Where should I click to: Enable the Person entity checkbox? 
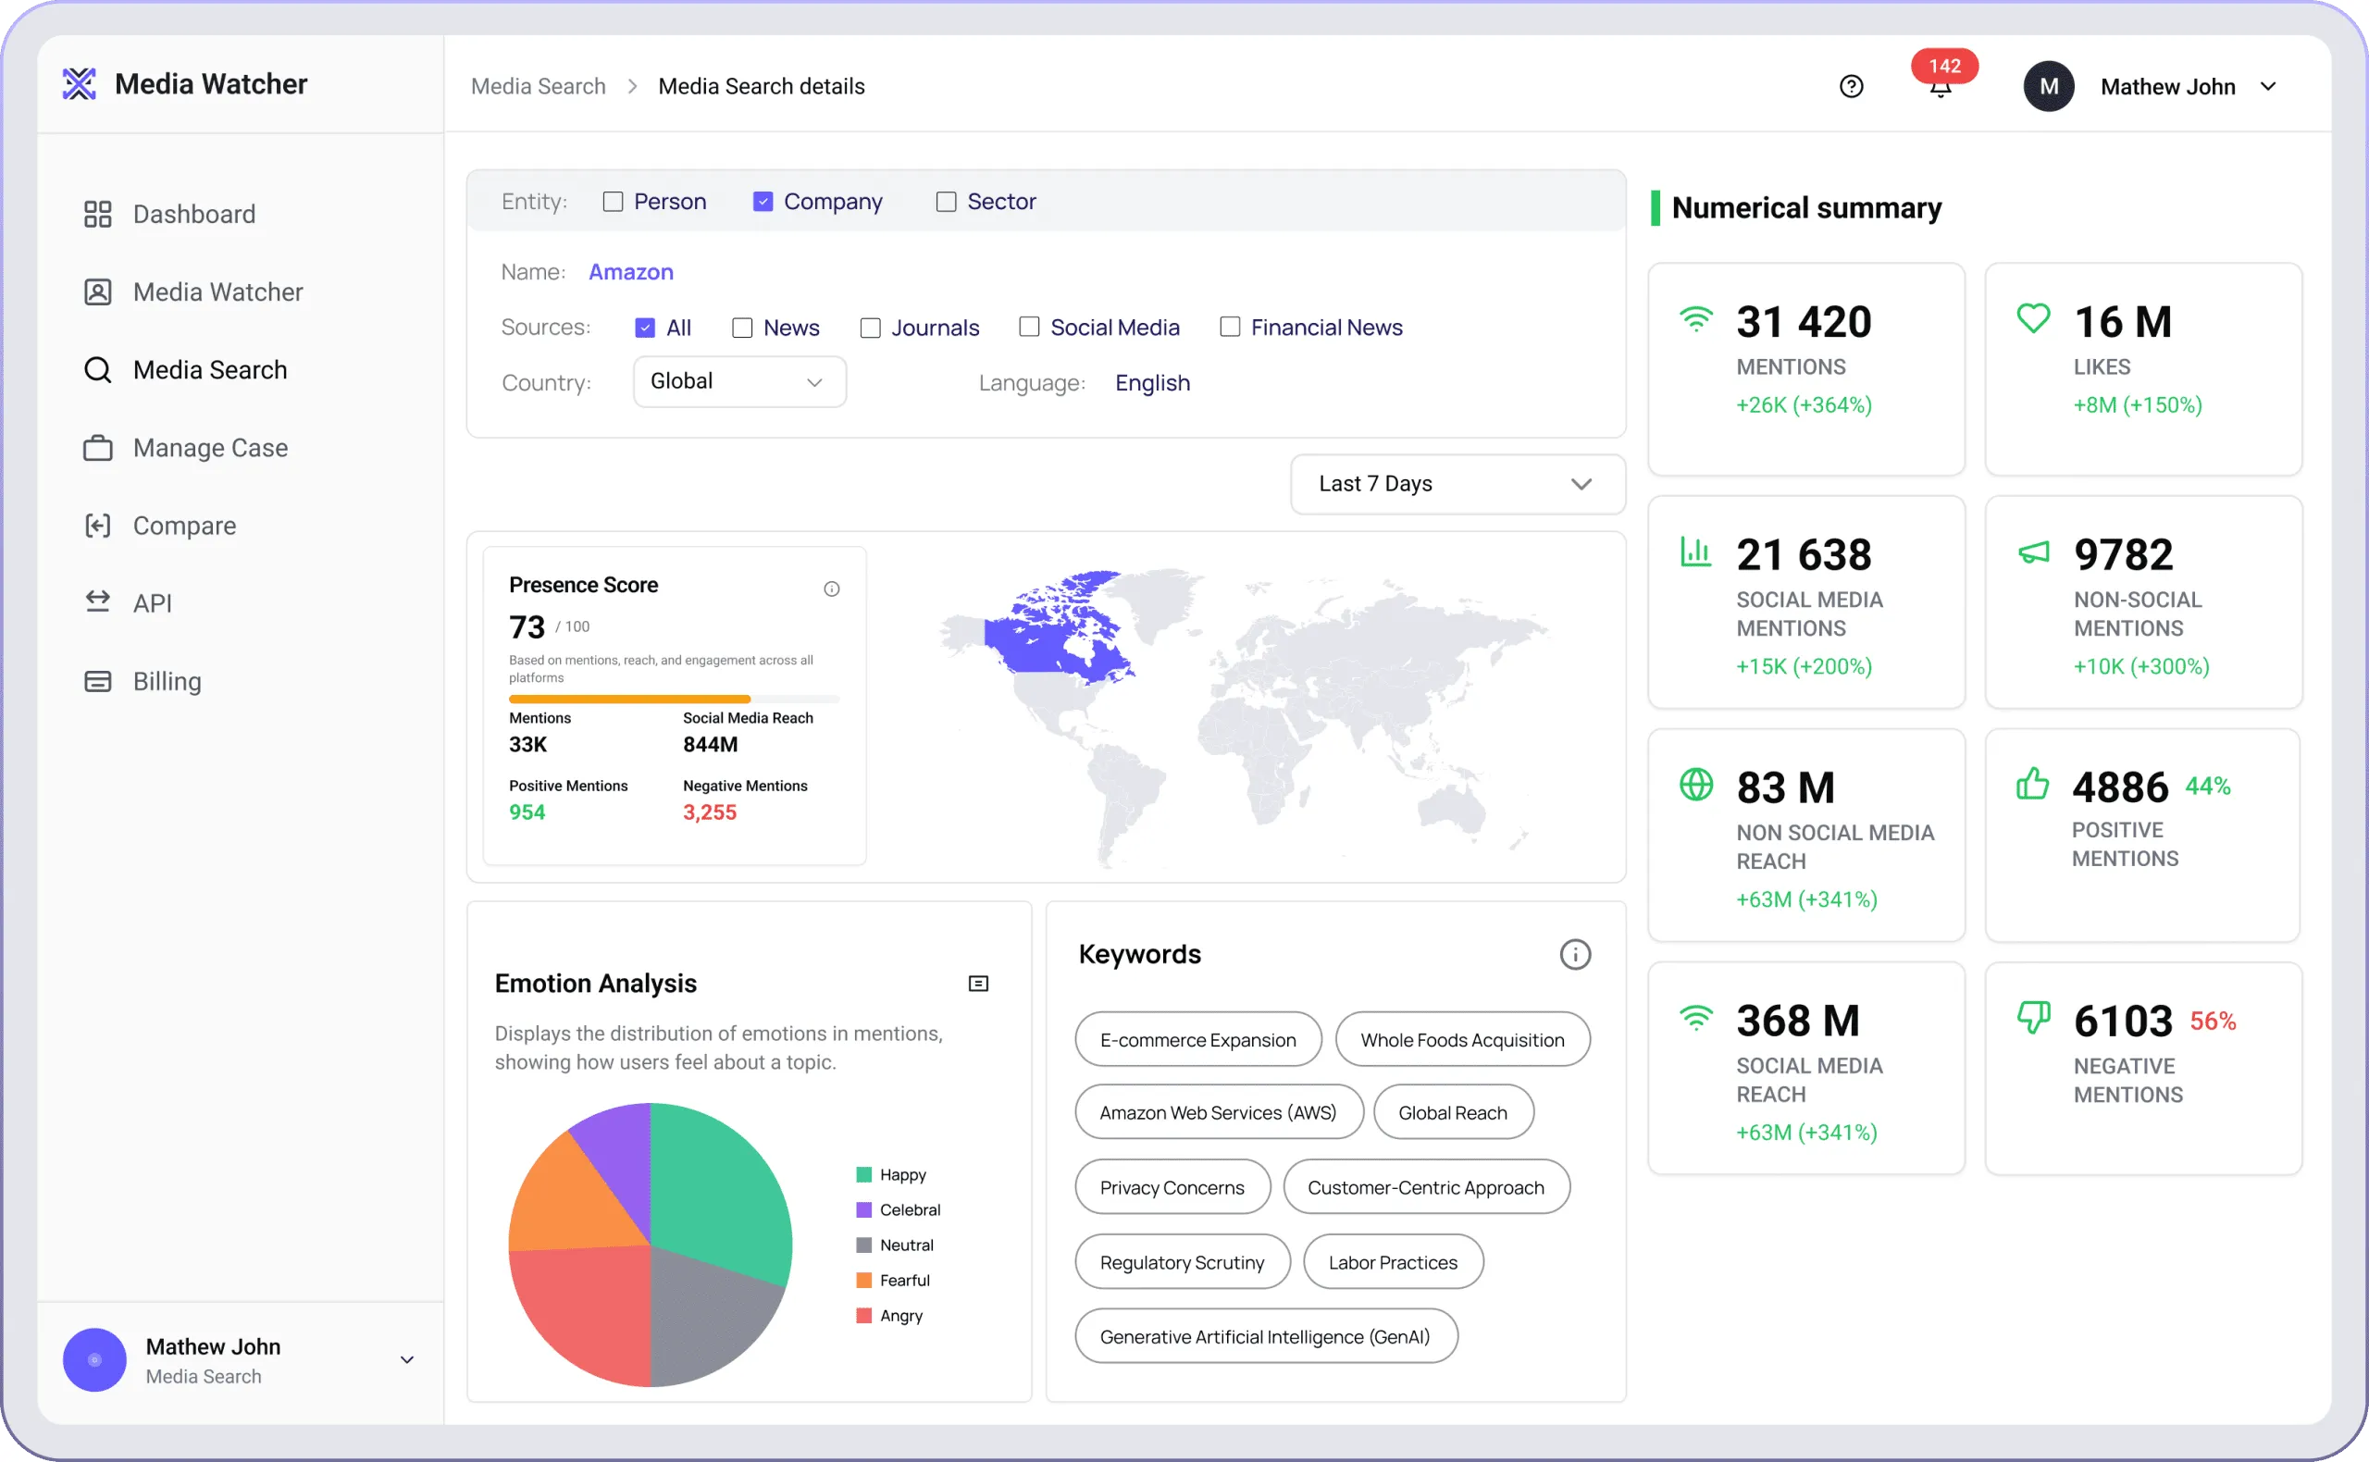pos(613,201)
